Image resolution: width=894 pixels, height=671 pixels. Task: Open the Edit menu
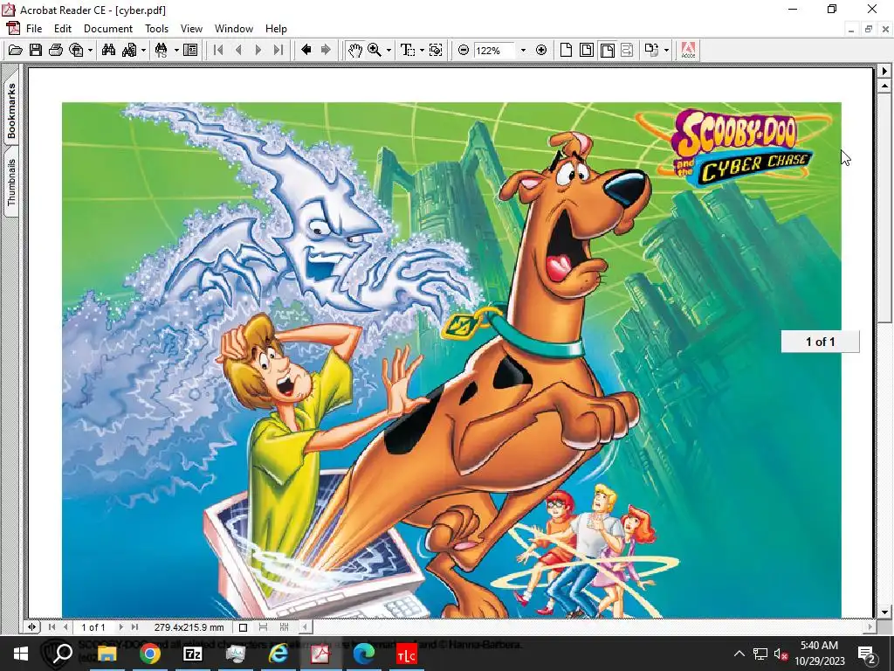[63, 29]
